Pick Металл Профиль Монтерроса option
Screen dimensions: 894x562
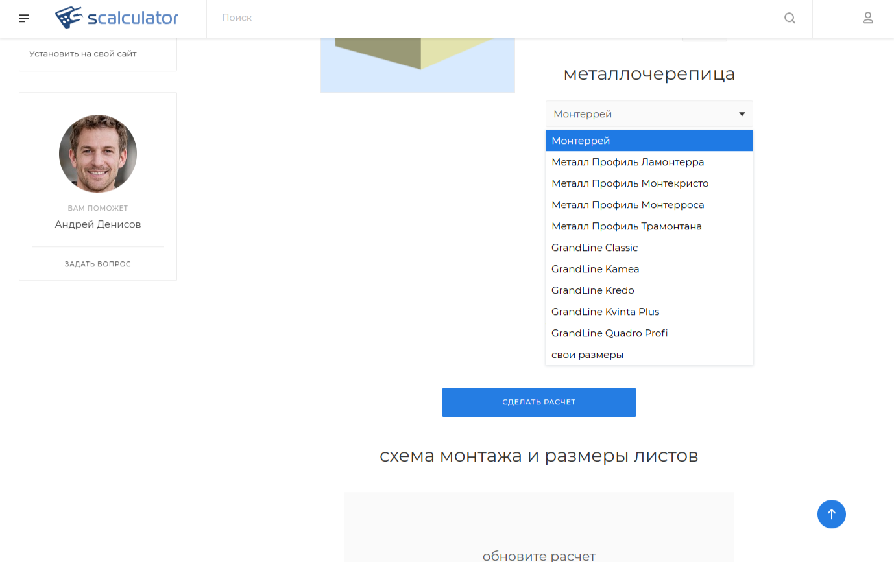[649, 205]
